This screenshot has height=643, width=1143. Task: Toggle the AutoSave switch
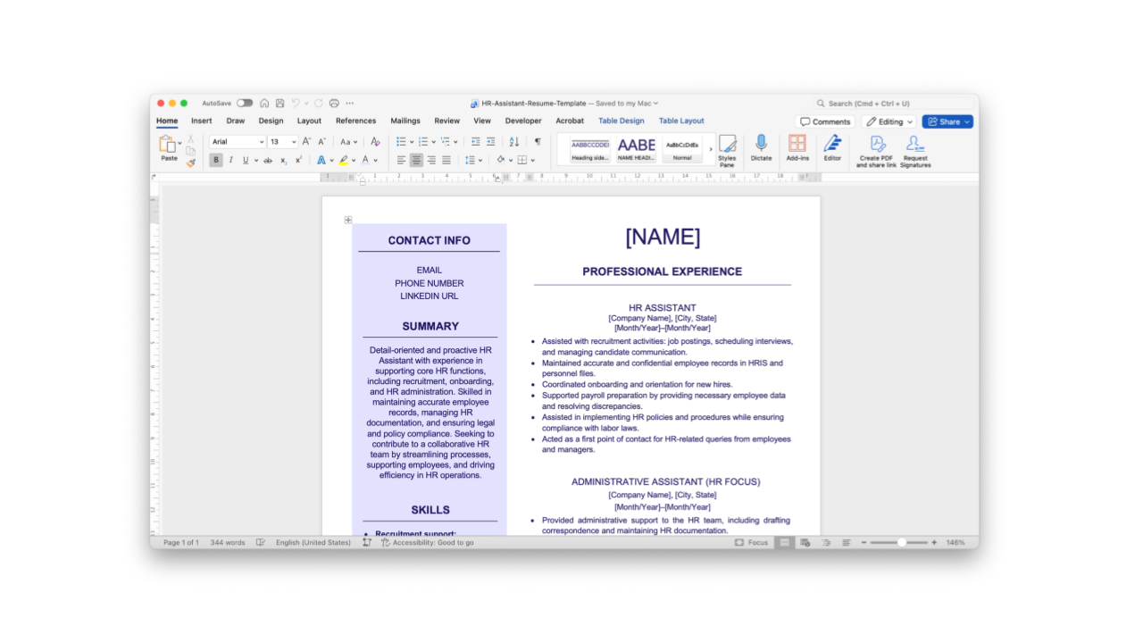(x=245, y=104)
